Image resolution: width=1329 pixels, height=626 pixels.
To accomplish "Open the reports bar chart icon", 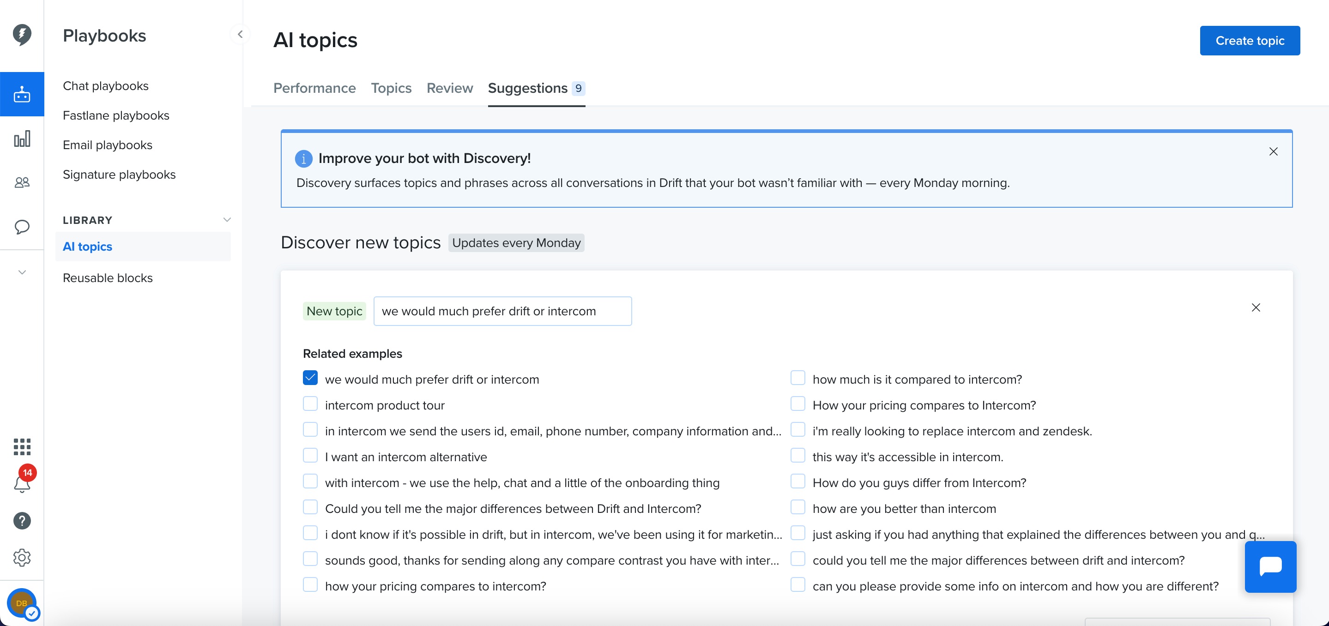I will click(22, 138).
